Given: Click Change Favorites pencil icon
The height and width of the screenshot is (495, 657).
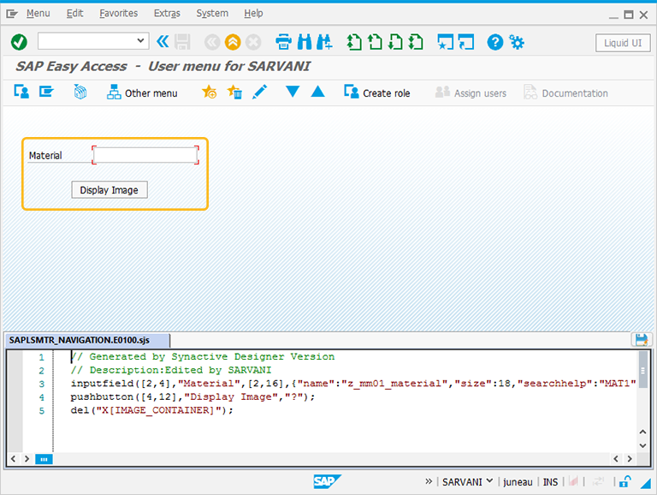Looking at the screenshot, I should pyautogui.click(x=260, y=92).
